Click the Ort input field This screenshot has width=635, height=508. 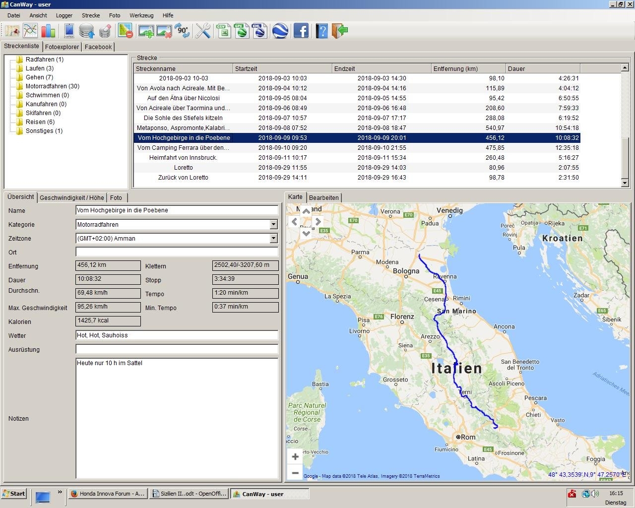pos(177,252)
